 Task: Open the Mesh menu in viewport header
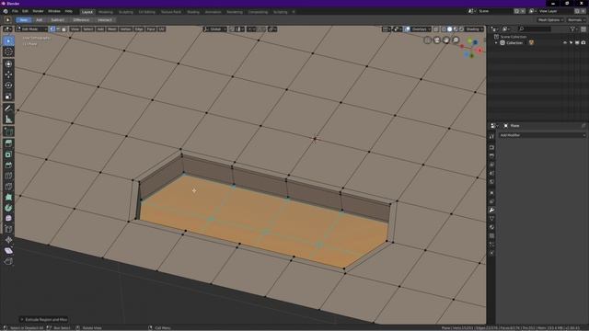click(112, 29)
